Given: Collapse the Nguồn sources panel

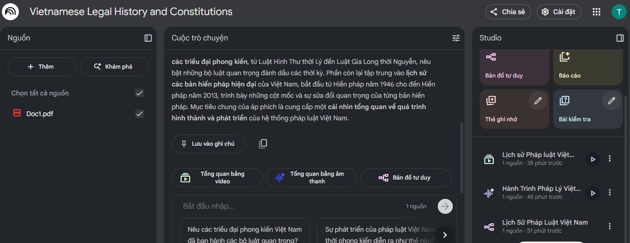Looking at the screenshot, I should [148, 38].
